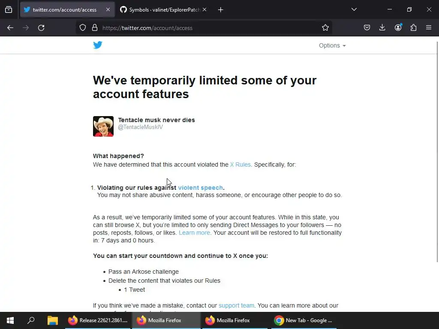Switch to the second Mozilla Firefox taskbar window
The height and width of the screenshot is (329, 439).
pyautogui.click(x=235, y=320)
